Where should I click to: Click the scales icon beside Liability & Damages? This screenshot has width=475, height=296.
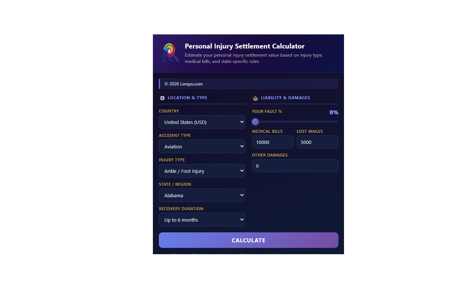(x=255, y=98)
